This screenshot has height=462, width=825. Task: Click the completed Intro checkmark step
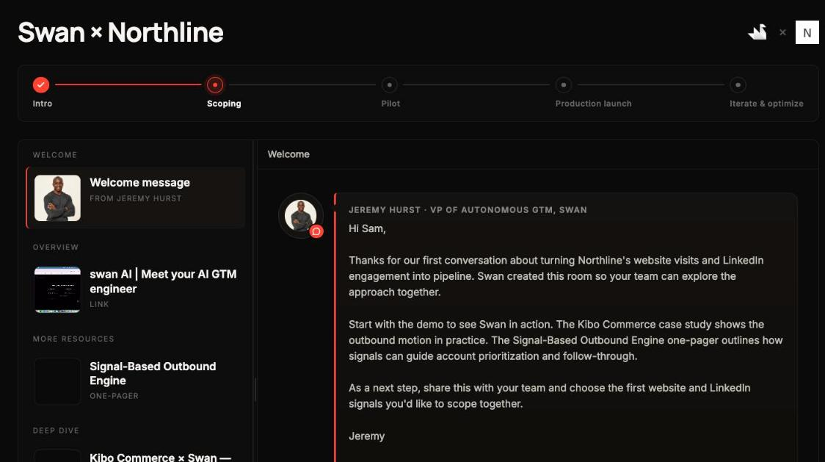point(41,84)
